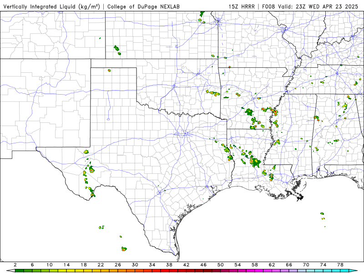Select legend value 18 on color scale
364x273 pixels.
tap(84, 265)
